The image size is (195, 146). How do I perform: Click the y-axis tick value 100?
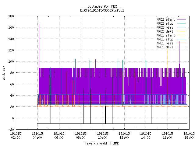[11, 61]
